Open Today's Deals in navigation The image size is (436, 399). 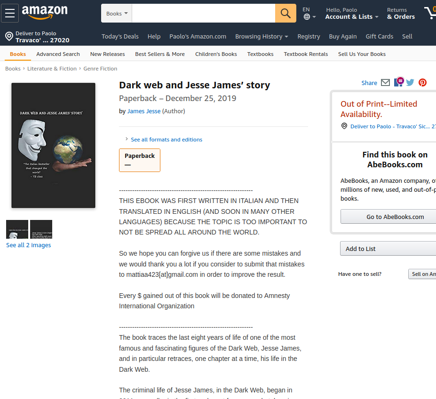(x=120, y=36)
